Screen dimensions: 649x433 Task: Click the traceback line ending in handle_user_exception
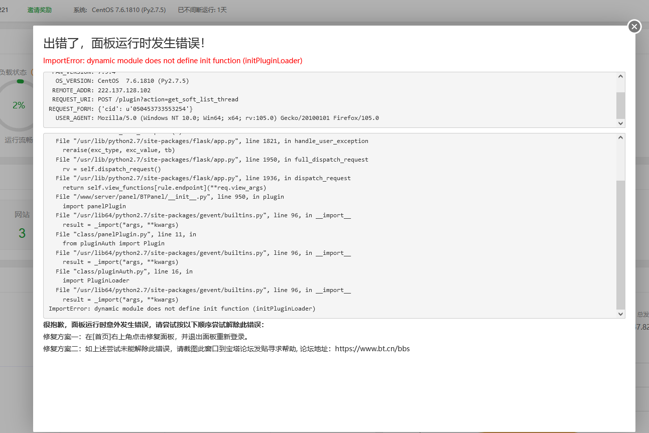212,141
